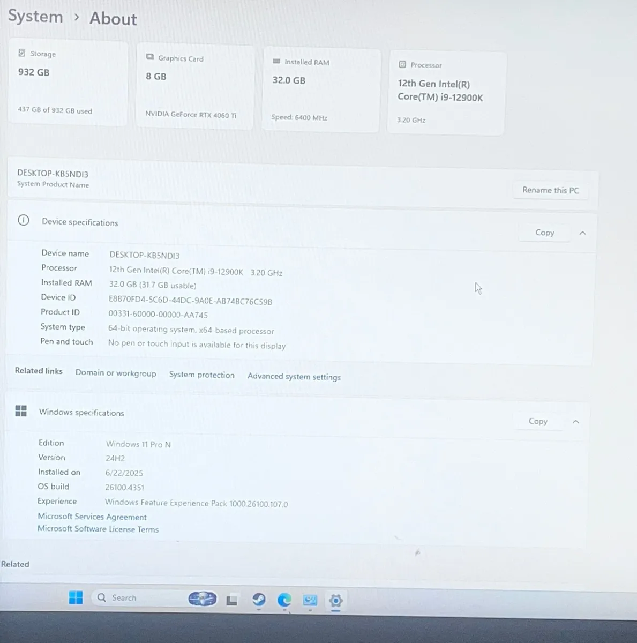Click the Processor info card
Screen dimensions: 637x643
[446, 93]
